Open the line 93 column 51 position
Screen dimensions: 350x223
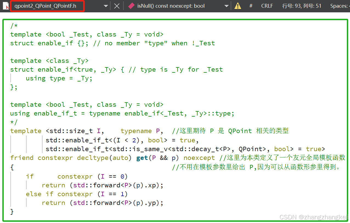302,6
